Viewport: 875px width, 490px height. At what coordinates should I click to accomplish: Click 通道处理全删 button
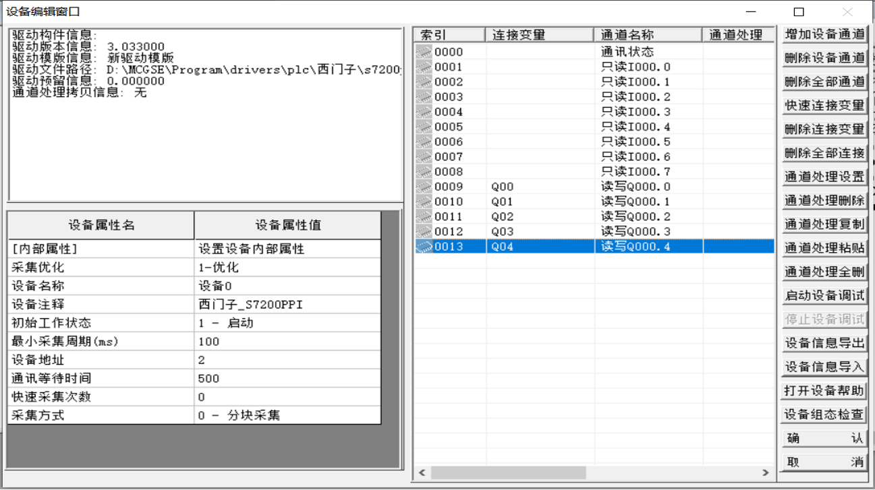(x=824, y=272)
